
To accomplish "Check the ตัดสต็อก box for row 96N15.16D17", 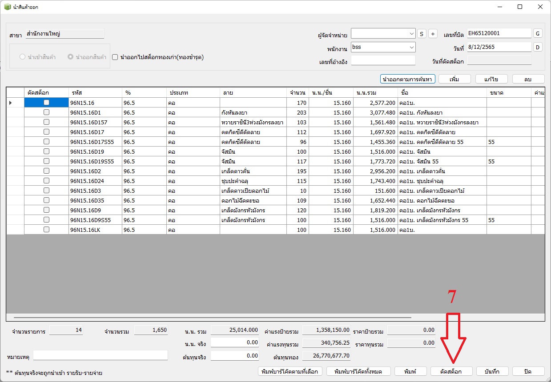I will click(x=46, y=132).
